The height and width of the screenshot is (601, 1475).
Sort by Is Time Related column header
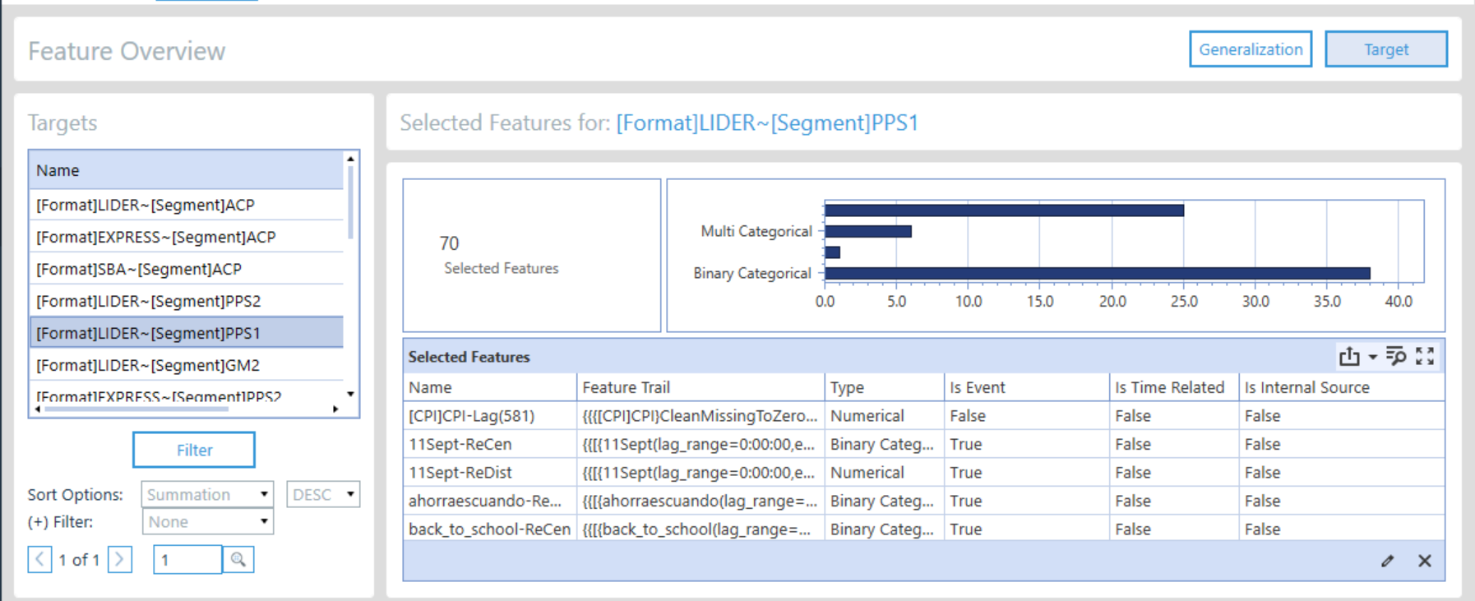click(x=1174, y=387)
